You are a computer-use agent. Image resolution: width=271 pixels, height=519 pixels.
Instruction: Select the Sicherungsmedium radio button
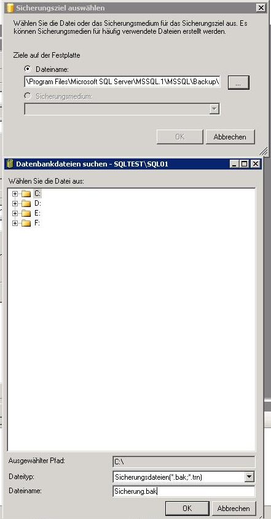click(x=28, y=96)
